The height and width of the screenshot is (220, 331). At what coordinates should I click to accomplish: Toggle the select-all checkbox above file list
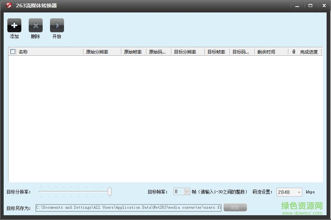click(12, 51)
